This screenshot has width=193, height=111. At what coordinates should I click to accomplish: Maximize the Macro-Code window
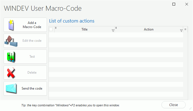pos(174,4)
